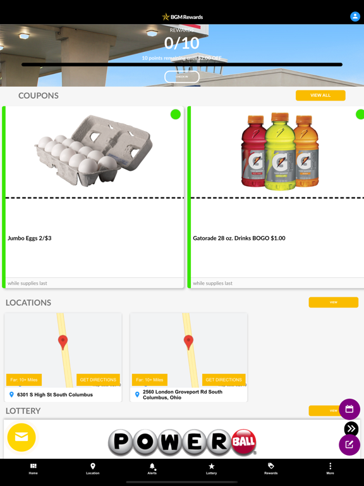Image resolution: width=364 pixels, height=486 pixels.
Task: Tap 'while supplies last' under Jumbo Eggs
Action: (27, 283)
